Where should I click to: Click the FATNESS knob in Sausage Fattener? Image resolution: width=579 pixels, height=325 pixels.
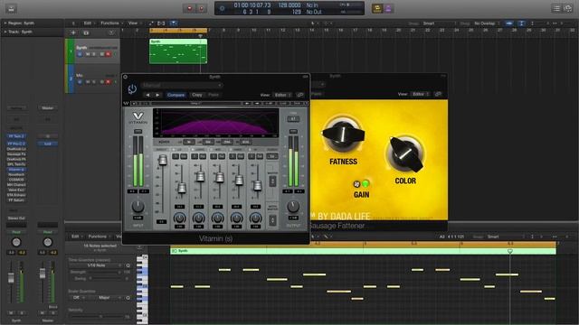tap(343, 135)
